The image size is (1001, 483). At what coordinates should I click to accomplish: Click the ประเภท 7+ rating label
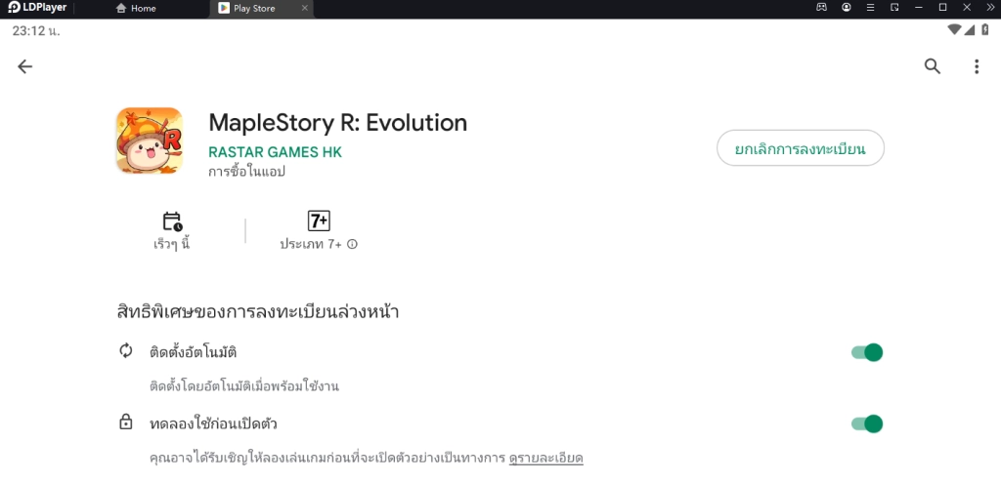[x=311, y=244]
